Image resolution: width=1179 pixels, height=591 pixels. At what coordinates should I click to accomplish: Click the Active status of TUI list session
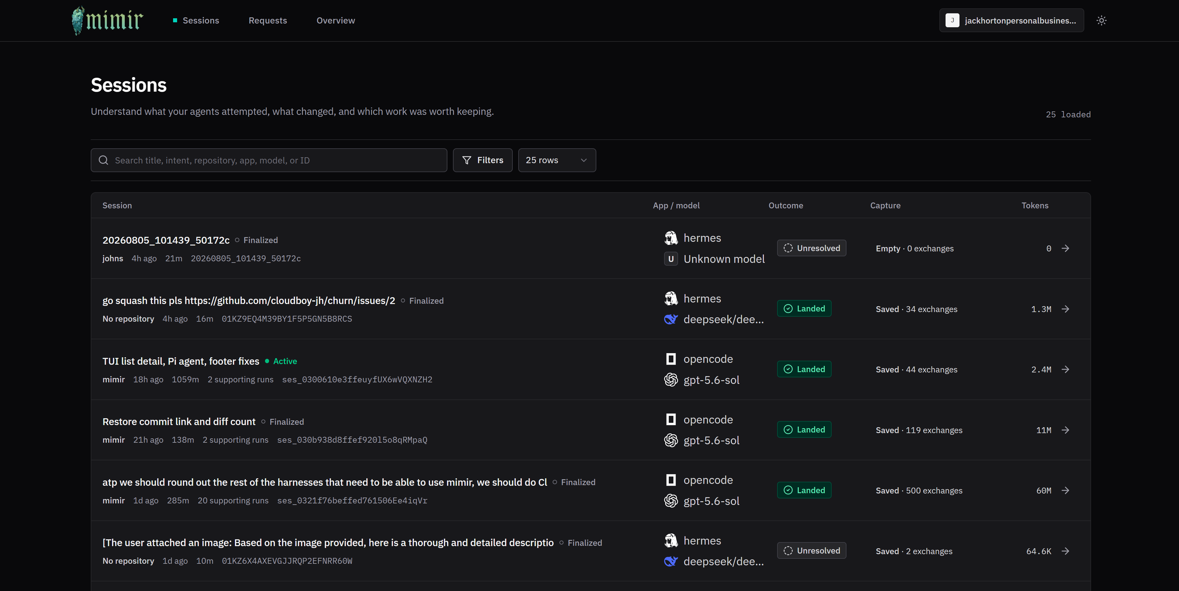coord(281,361)
